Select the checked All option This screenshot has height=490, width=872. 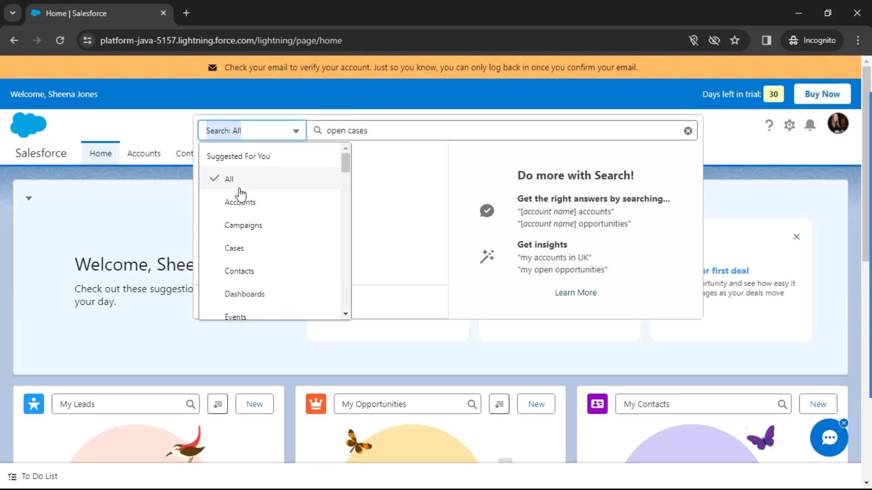(x=270, y=179)
